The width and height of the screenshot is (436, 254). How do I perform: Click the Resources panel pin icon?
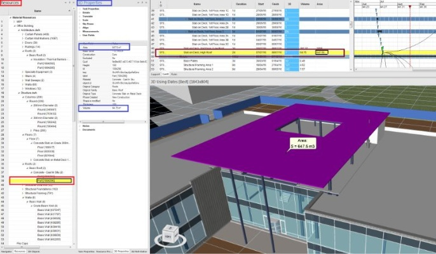(x=70, y=3)
